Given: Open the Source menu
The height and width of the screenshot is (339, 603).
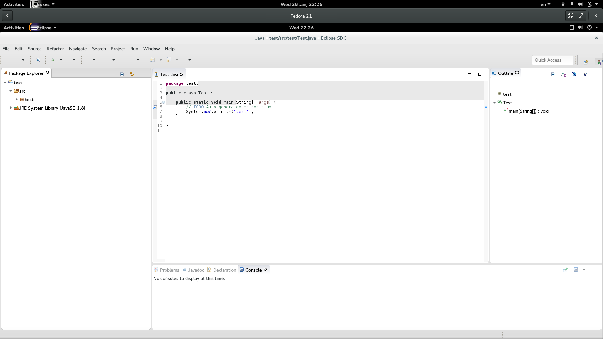Looking at the screenshot, I should click(x=35, y=49).
